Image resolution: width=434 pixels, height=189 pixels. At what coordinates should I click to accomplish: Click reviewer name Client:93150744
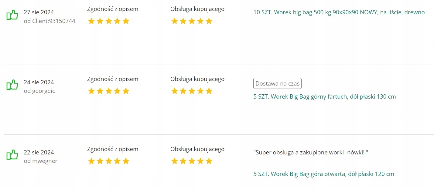(x=50, y=21)
